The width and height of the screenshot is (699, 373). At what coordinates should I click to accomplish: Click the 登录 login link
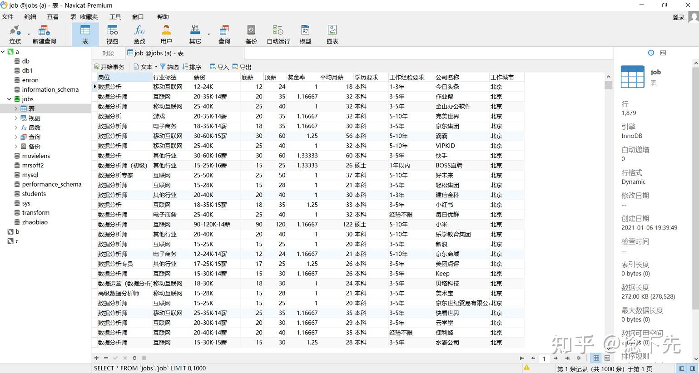[x=678, y=17]
